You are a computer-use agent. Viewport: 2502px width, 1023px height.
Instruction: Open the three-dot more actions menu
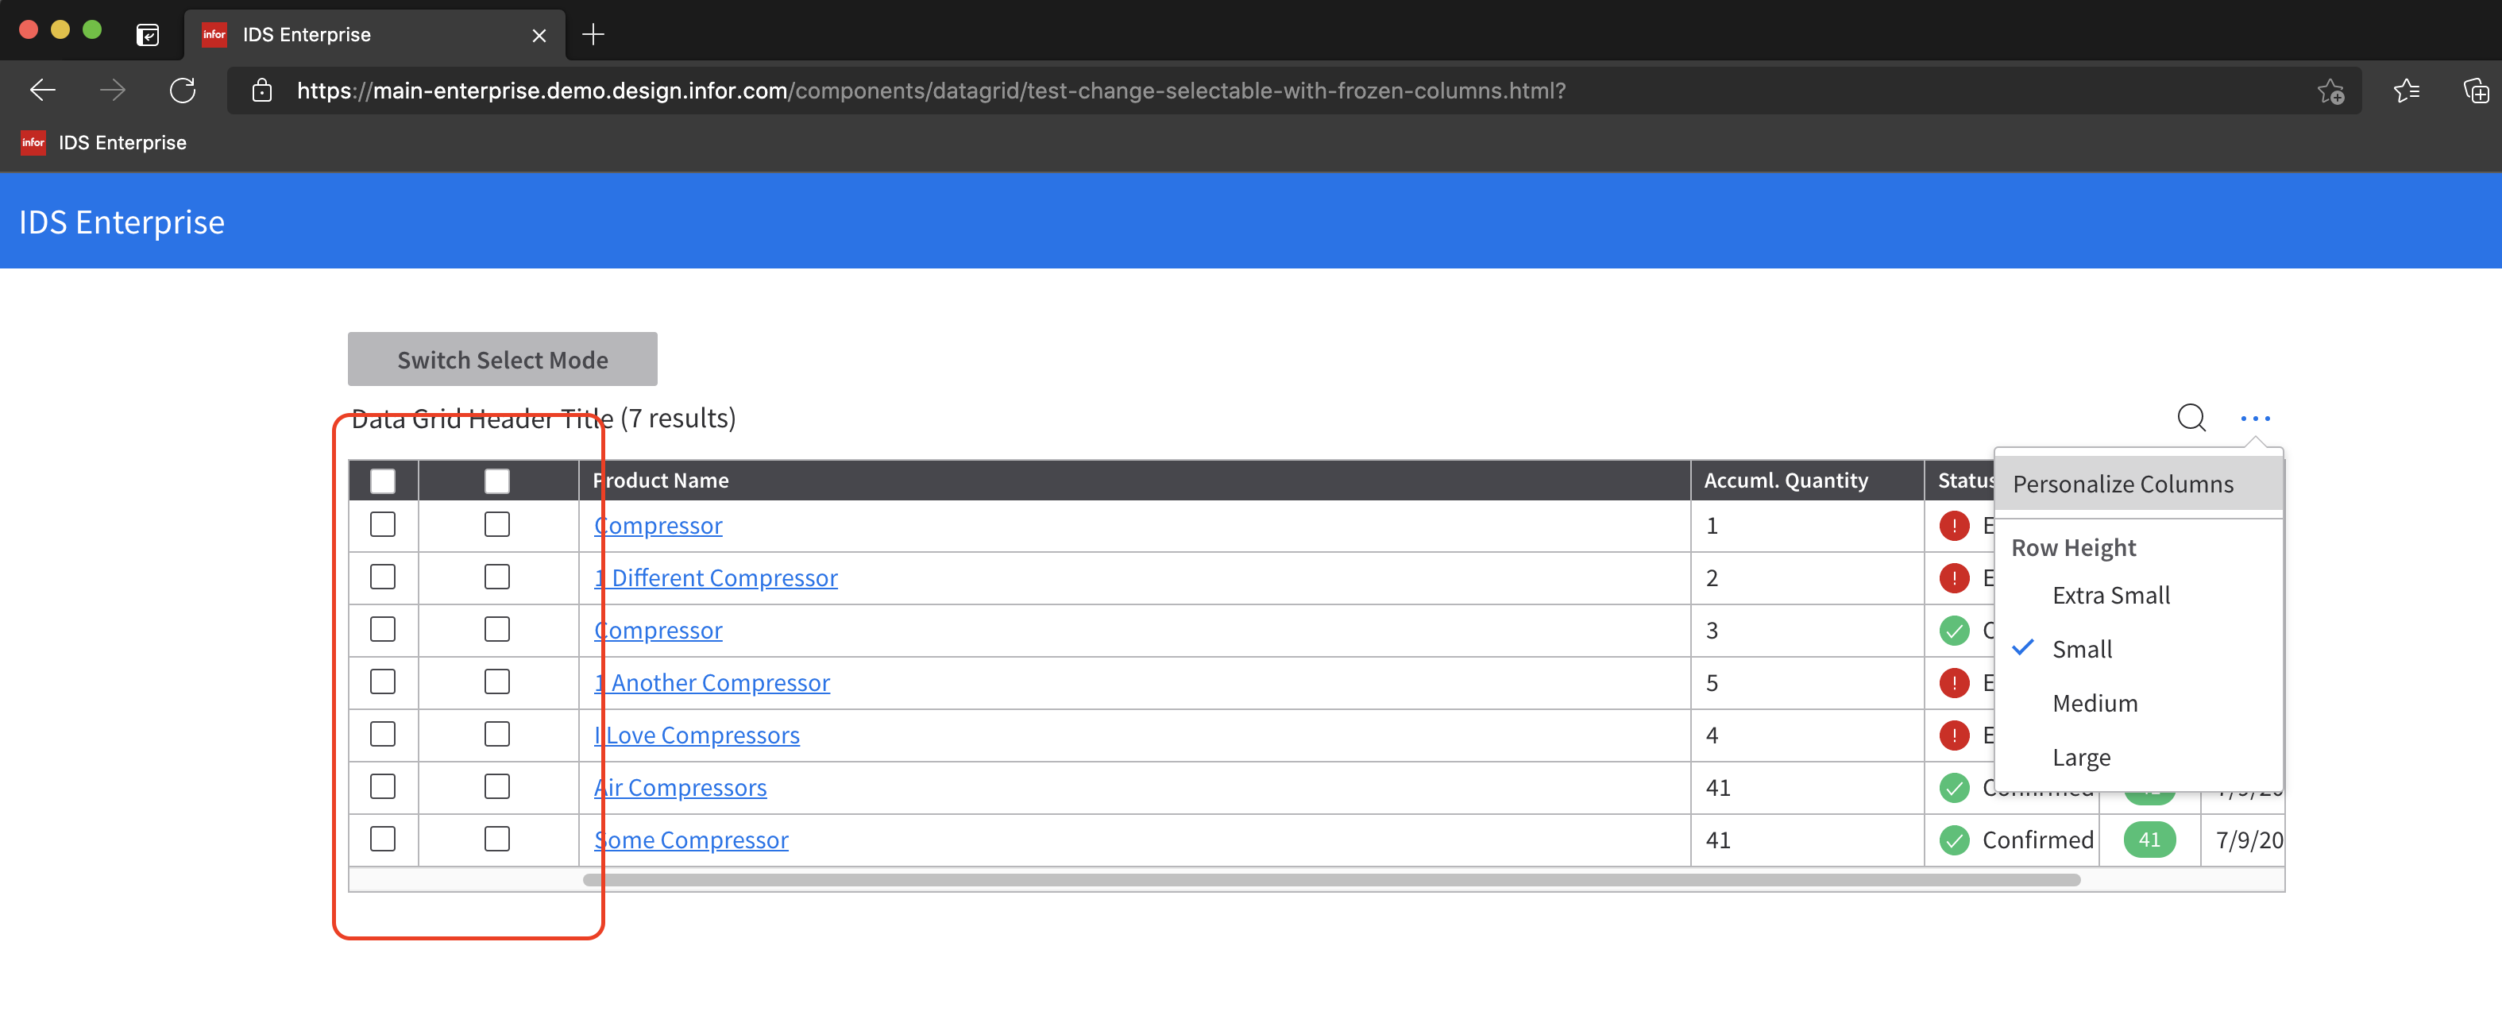[2254, 419]
